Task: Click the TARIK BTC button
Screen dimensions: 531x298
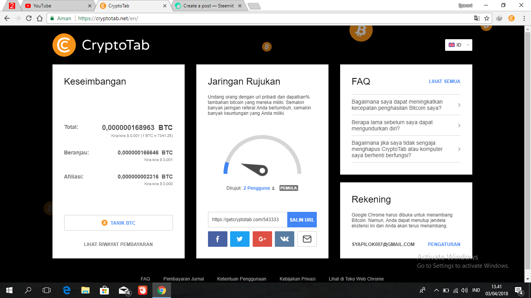Action: (x=118, y=222)
